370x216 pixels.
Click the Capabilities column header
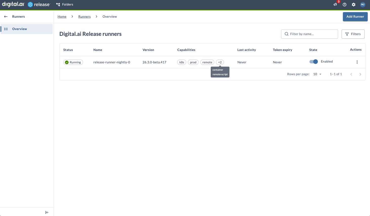[186, 50]
